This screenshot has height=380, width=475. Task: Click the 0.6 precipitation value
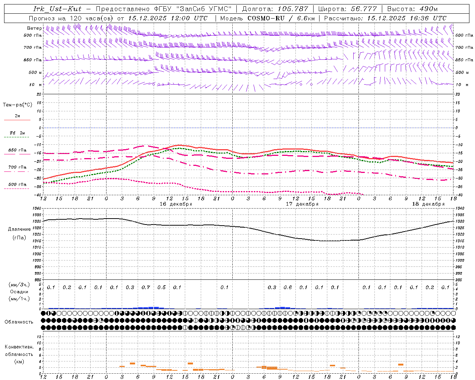coord(288,288)
